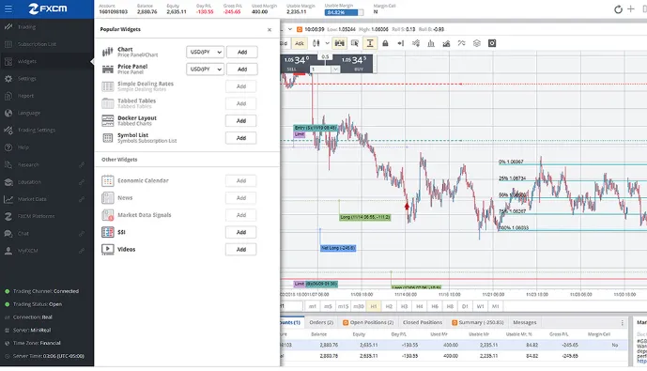The width and height of the screenshot is (647, 371).
Task: Open the bottom panel three-dot menu
Action: coord(623,323)
